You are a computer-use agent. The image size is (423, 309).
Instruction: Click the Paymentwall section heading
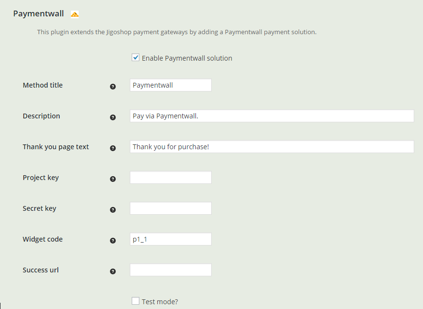[38, 14]
